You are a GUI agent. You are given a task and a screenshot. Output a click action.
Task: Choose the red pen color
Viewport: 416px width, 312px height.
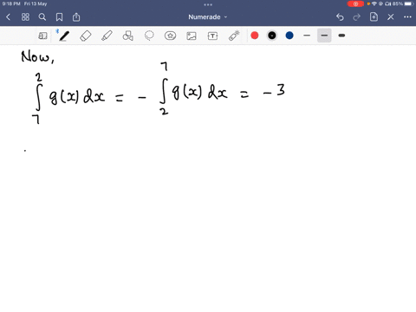[x=255, y=36]
